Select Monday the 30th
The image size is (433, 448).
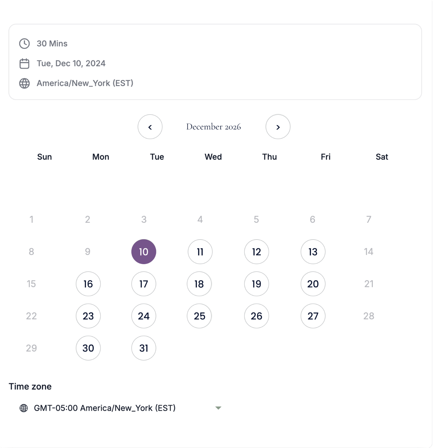88,348
